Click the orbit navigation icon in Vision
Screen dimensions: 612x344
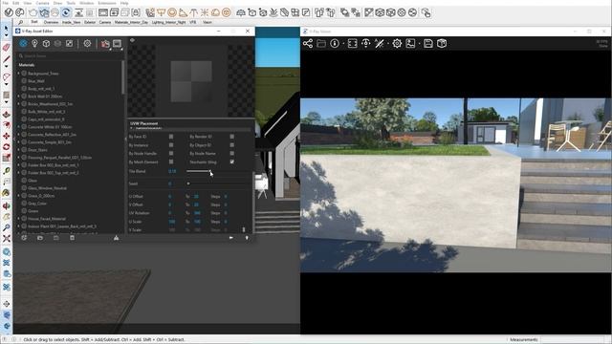365,43
